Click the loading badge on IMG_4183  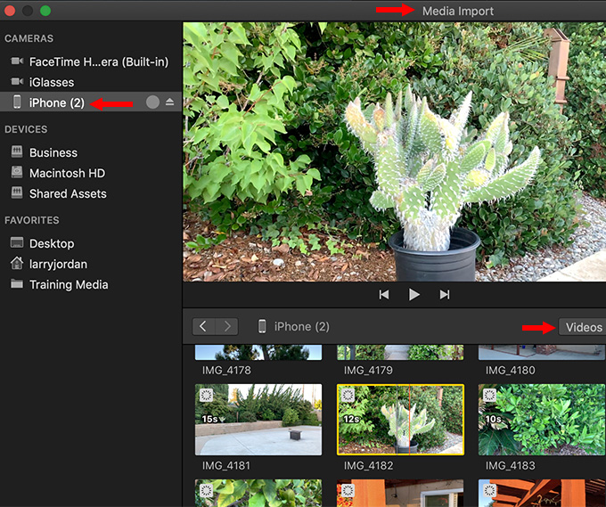[x=489, y=395]
